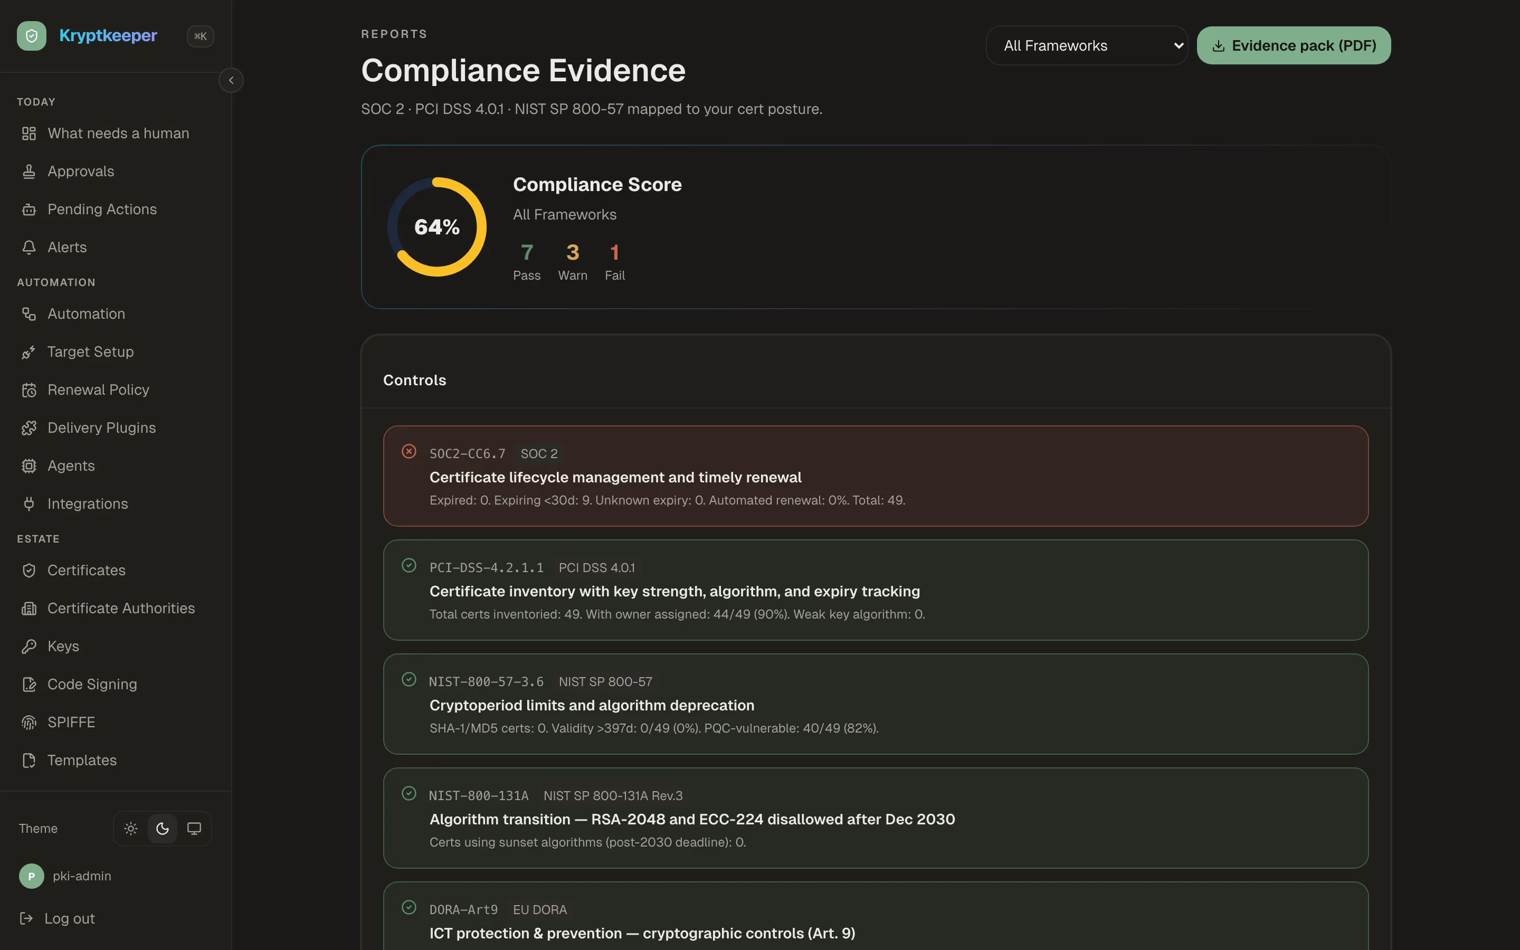Click the dashboard icon beside What needs a human
Image resolution: width=1520 pixels, height=950 pixels.
point(29,133)
